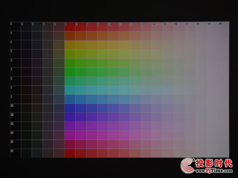Pick the cyan swatch in column 10
Viewport: 238px width, 178px height.
click(x=113, y=90)
